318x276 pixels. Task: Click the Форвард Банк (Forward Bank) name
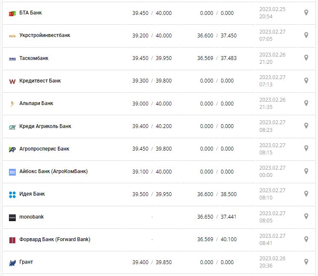point(55,239)
